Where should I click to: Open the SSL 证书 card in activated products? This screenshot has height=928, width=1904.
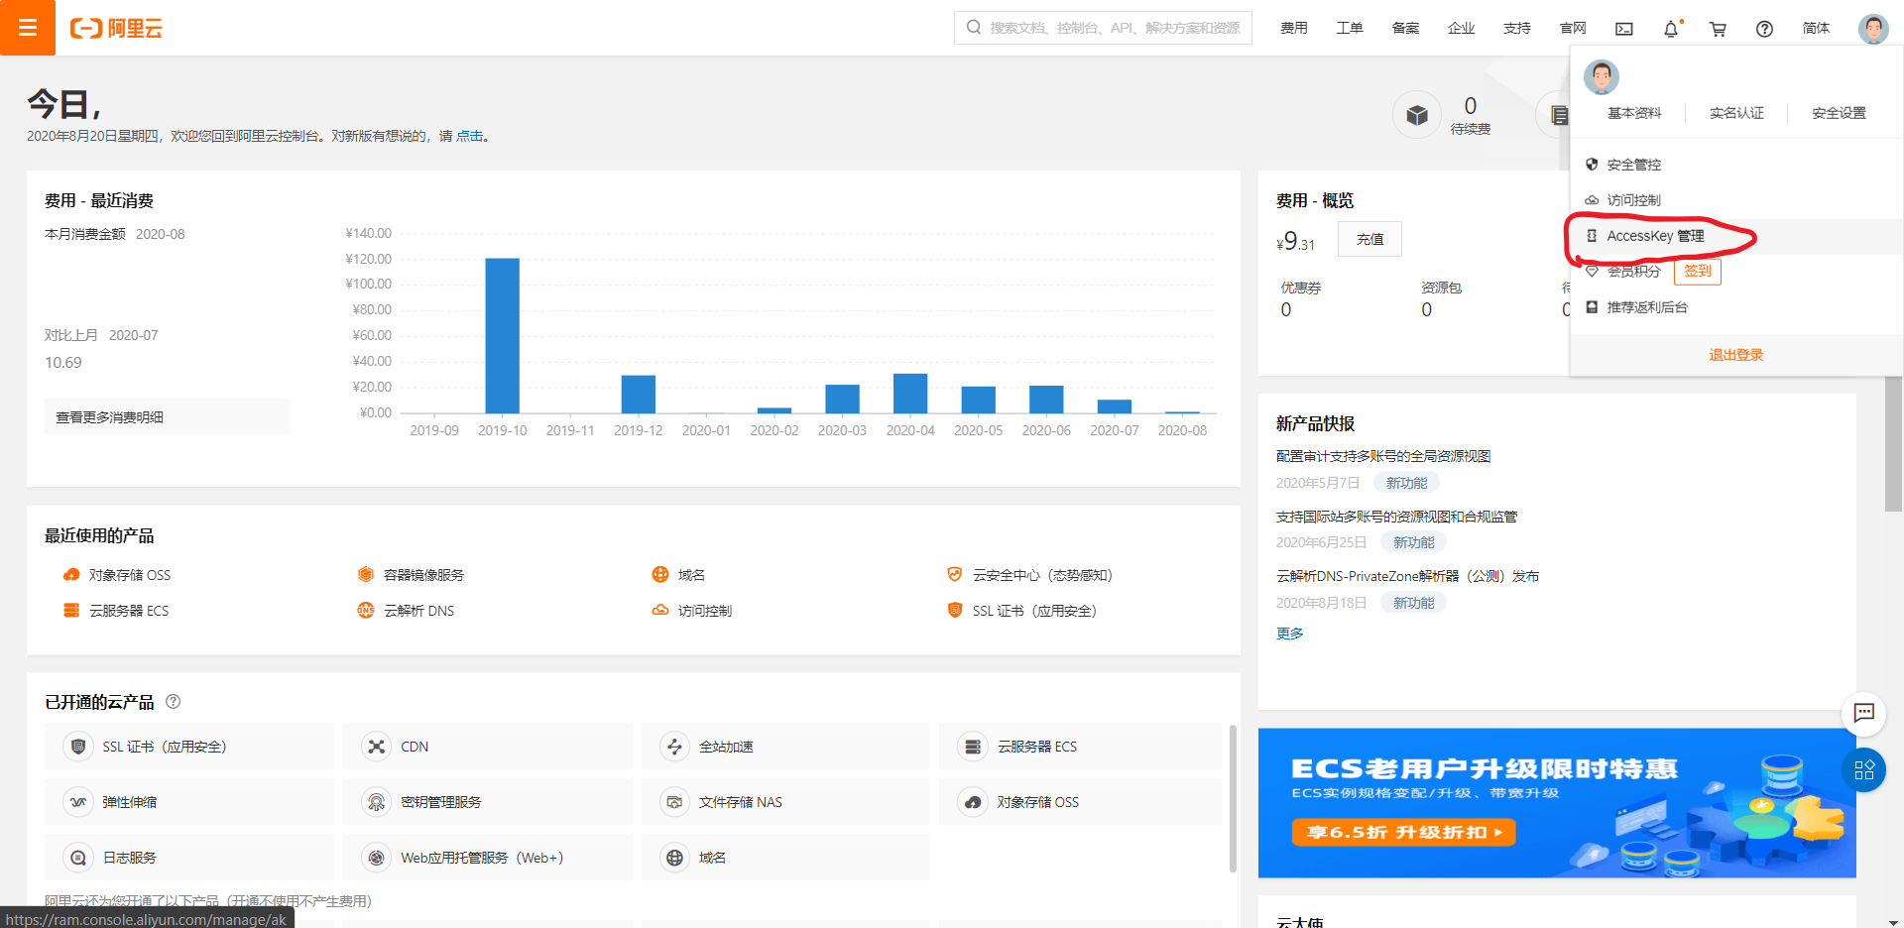click(188, 747)
